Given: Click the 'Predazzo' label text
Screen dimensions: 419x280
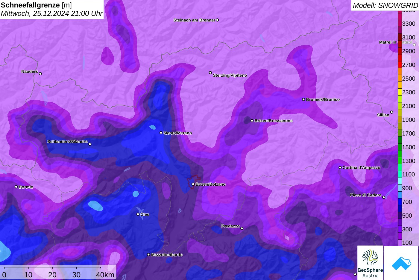Looking at the screenshot, I should pos(230,226).
